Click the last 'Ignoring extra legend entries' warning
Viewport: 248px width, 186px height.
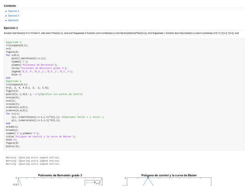(x=33, y=164)
